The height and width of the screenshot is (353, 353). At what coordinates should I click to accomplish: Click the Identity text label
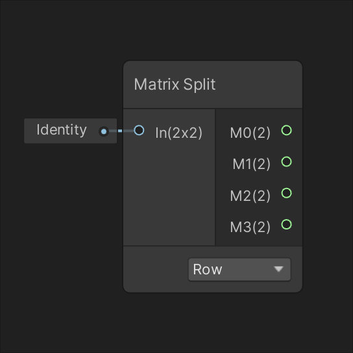point(62,130)
